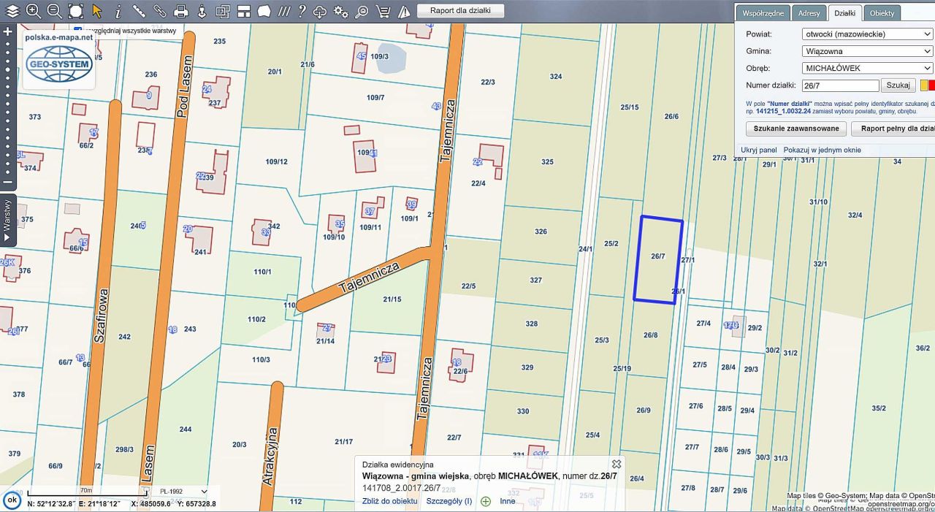Switch to the Adresy tab
Image resolution: width=935 pixels, height=512 pixels.
coord(809,13)
